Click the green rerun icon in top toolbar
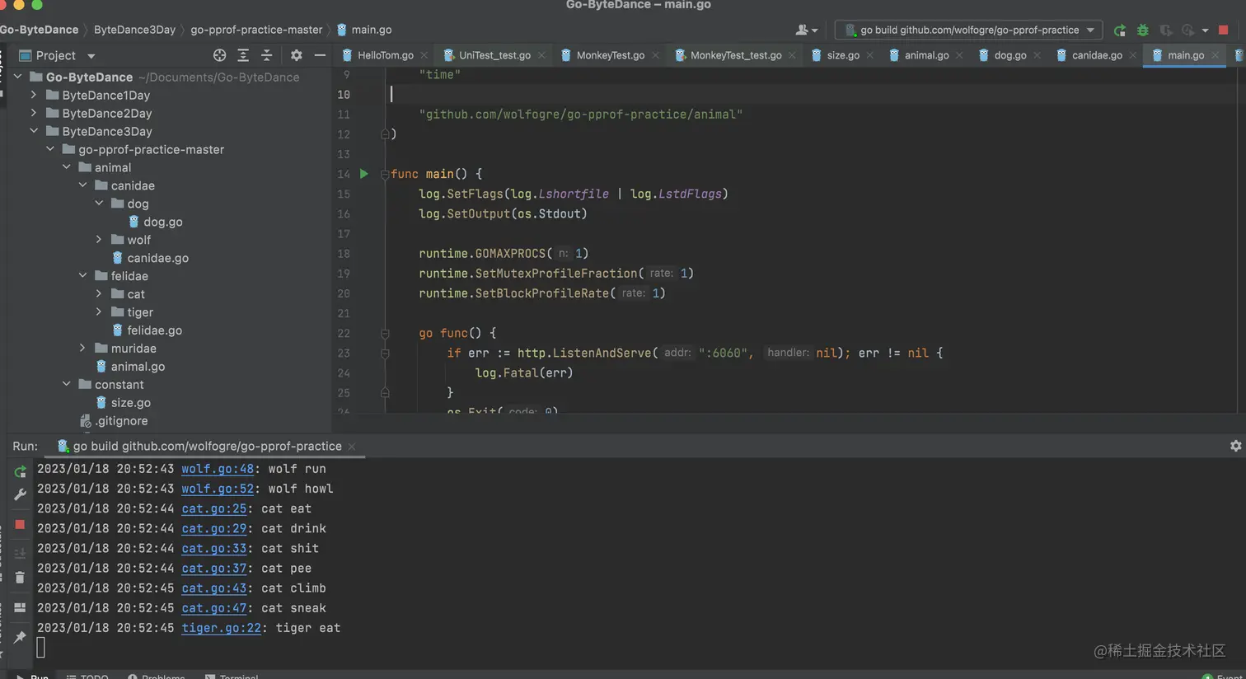1246x679 pixels. 1119,30
